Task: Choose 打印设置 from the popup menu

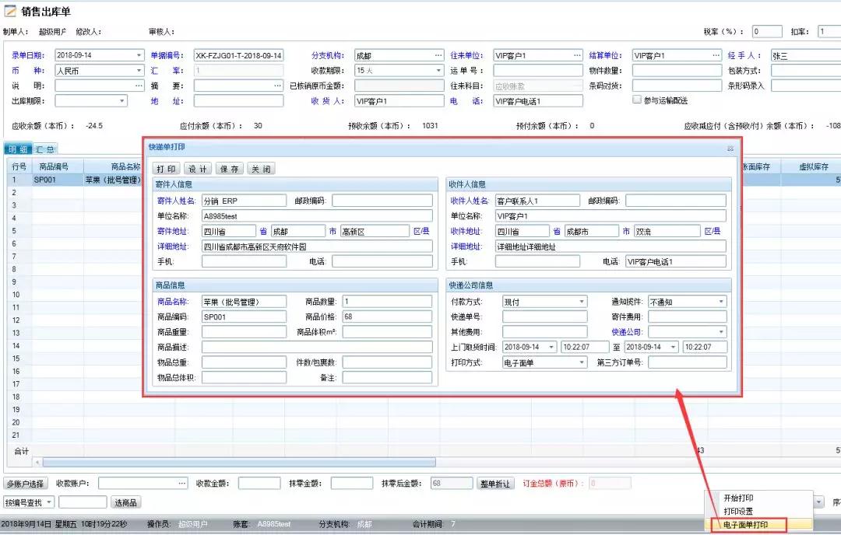Action: pos(738,512)
